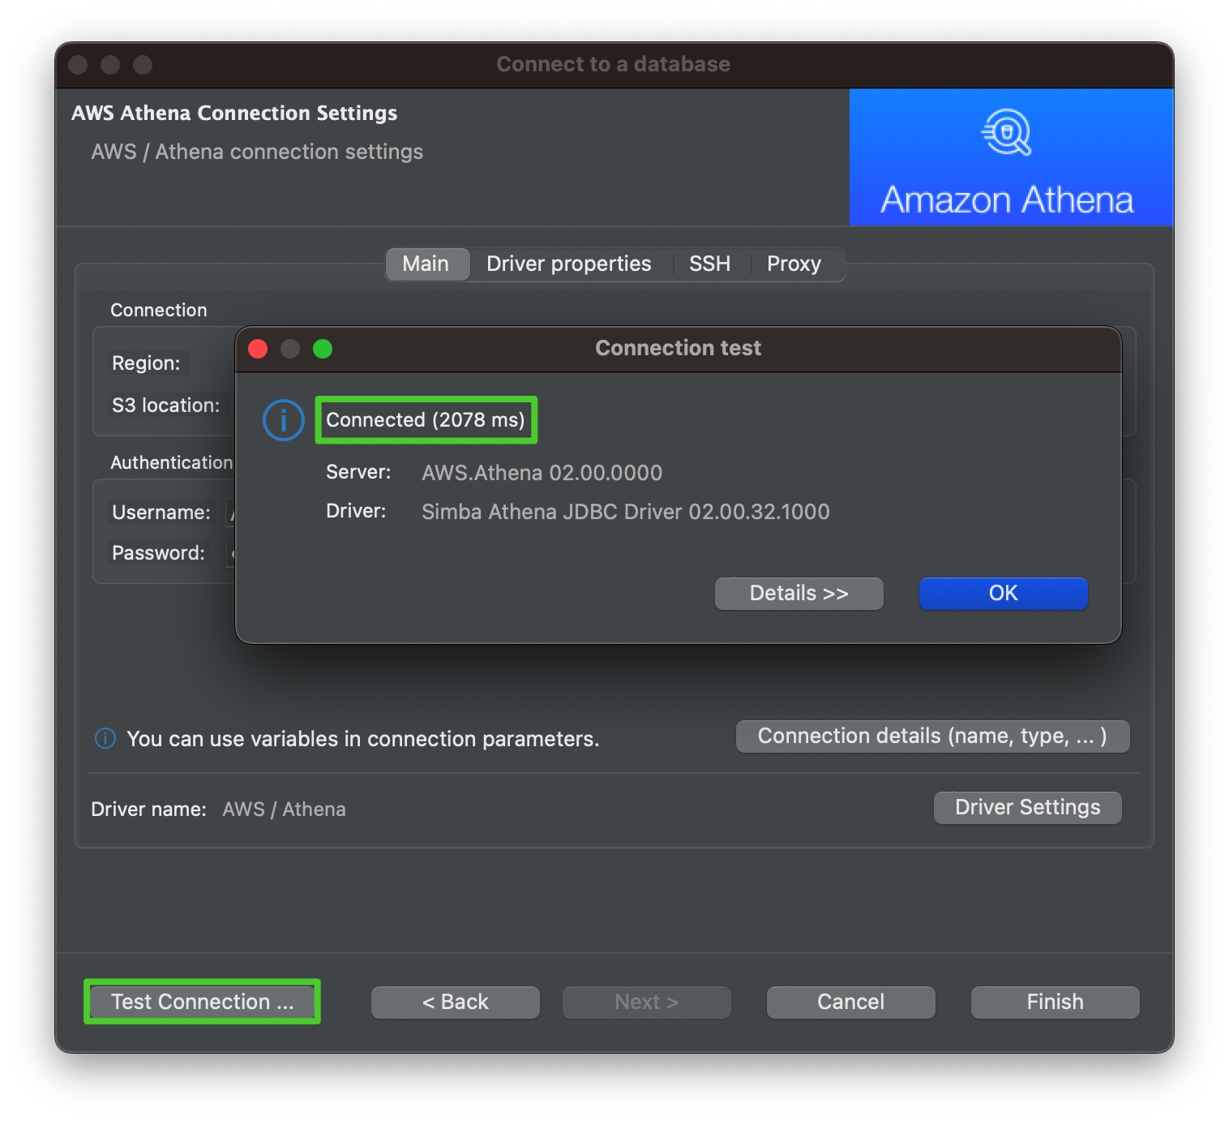1229x1121 pixels.
Task: Maximize the Connection test dialog
Action: (323, 349)
